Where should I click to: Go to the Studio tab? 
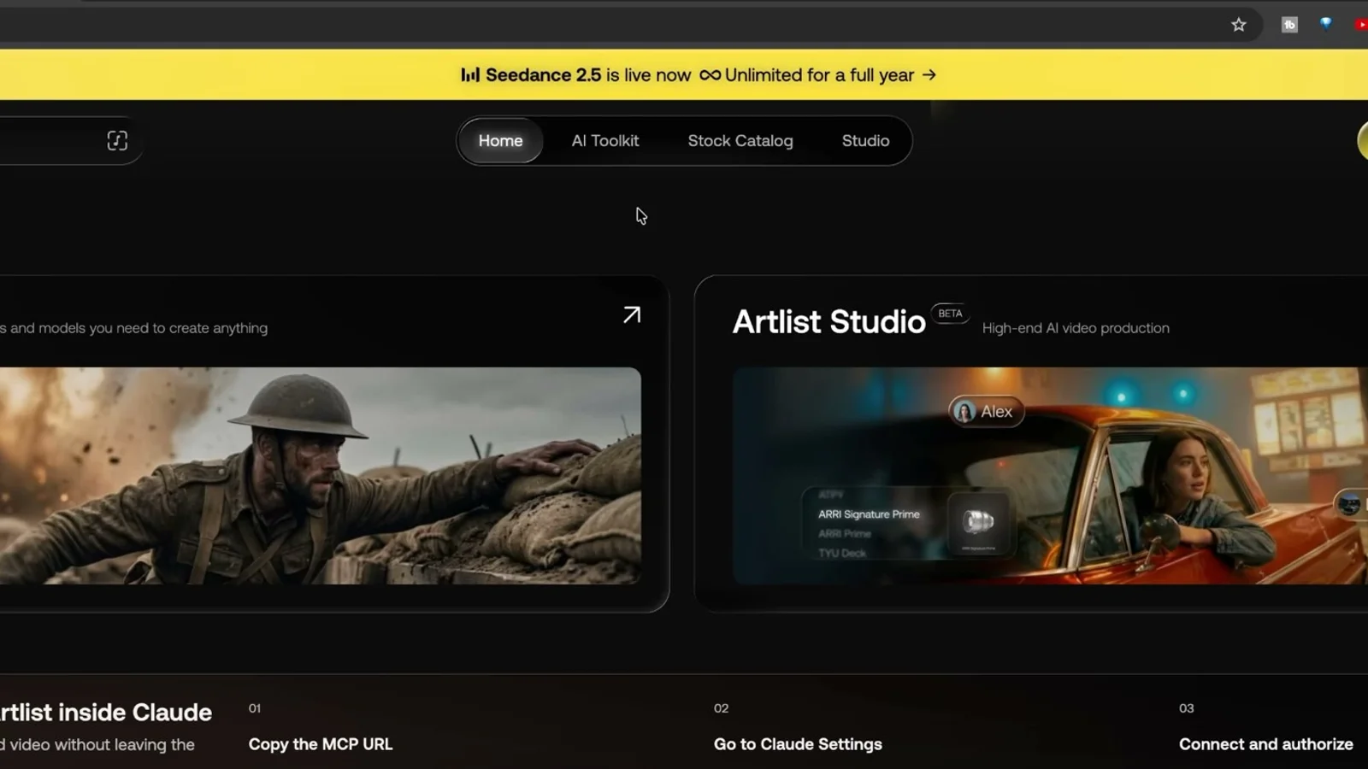pos(865,141)
